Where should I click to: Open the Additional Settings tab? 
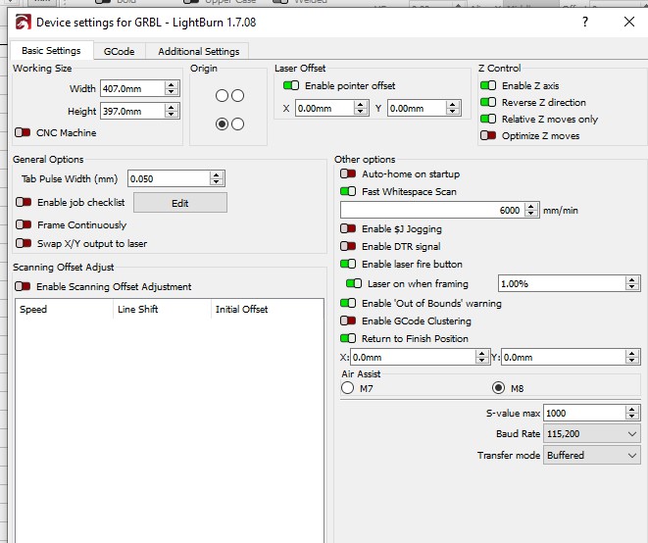pyautogui.click(x=198, y=51)
